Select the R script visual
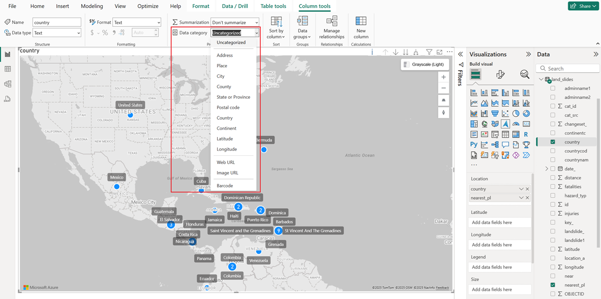601x299 pixels. tap(527, 134)
